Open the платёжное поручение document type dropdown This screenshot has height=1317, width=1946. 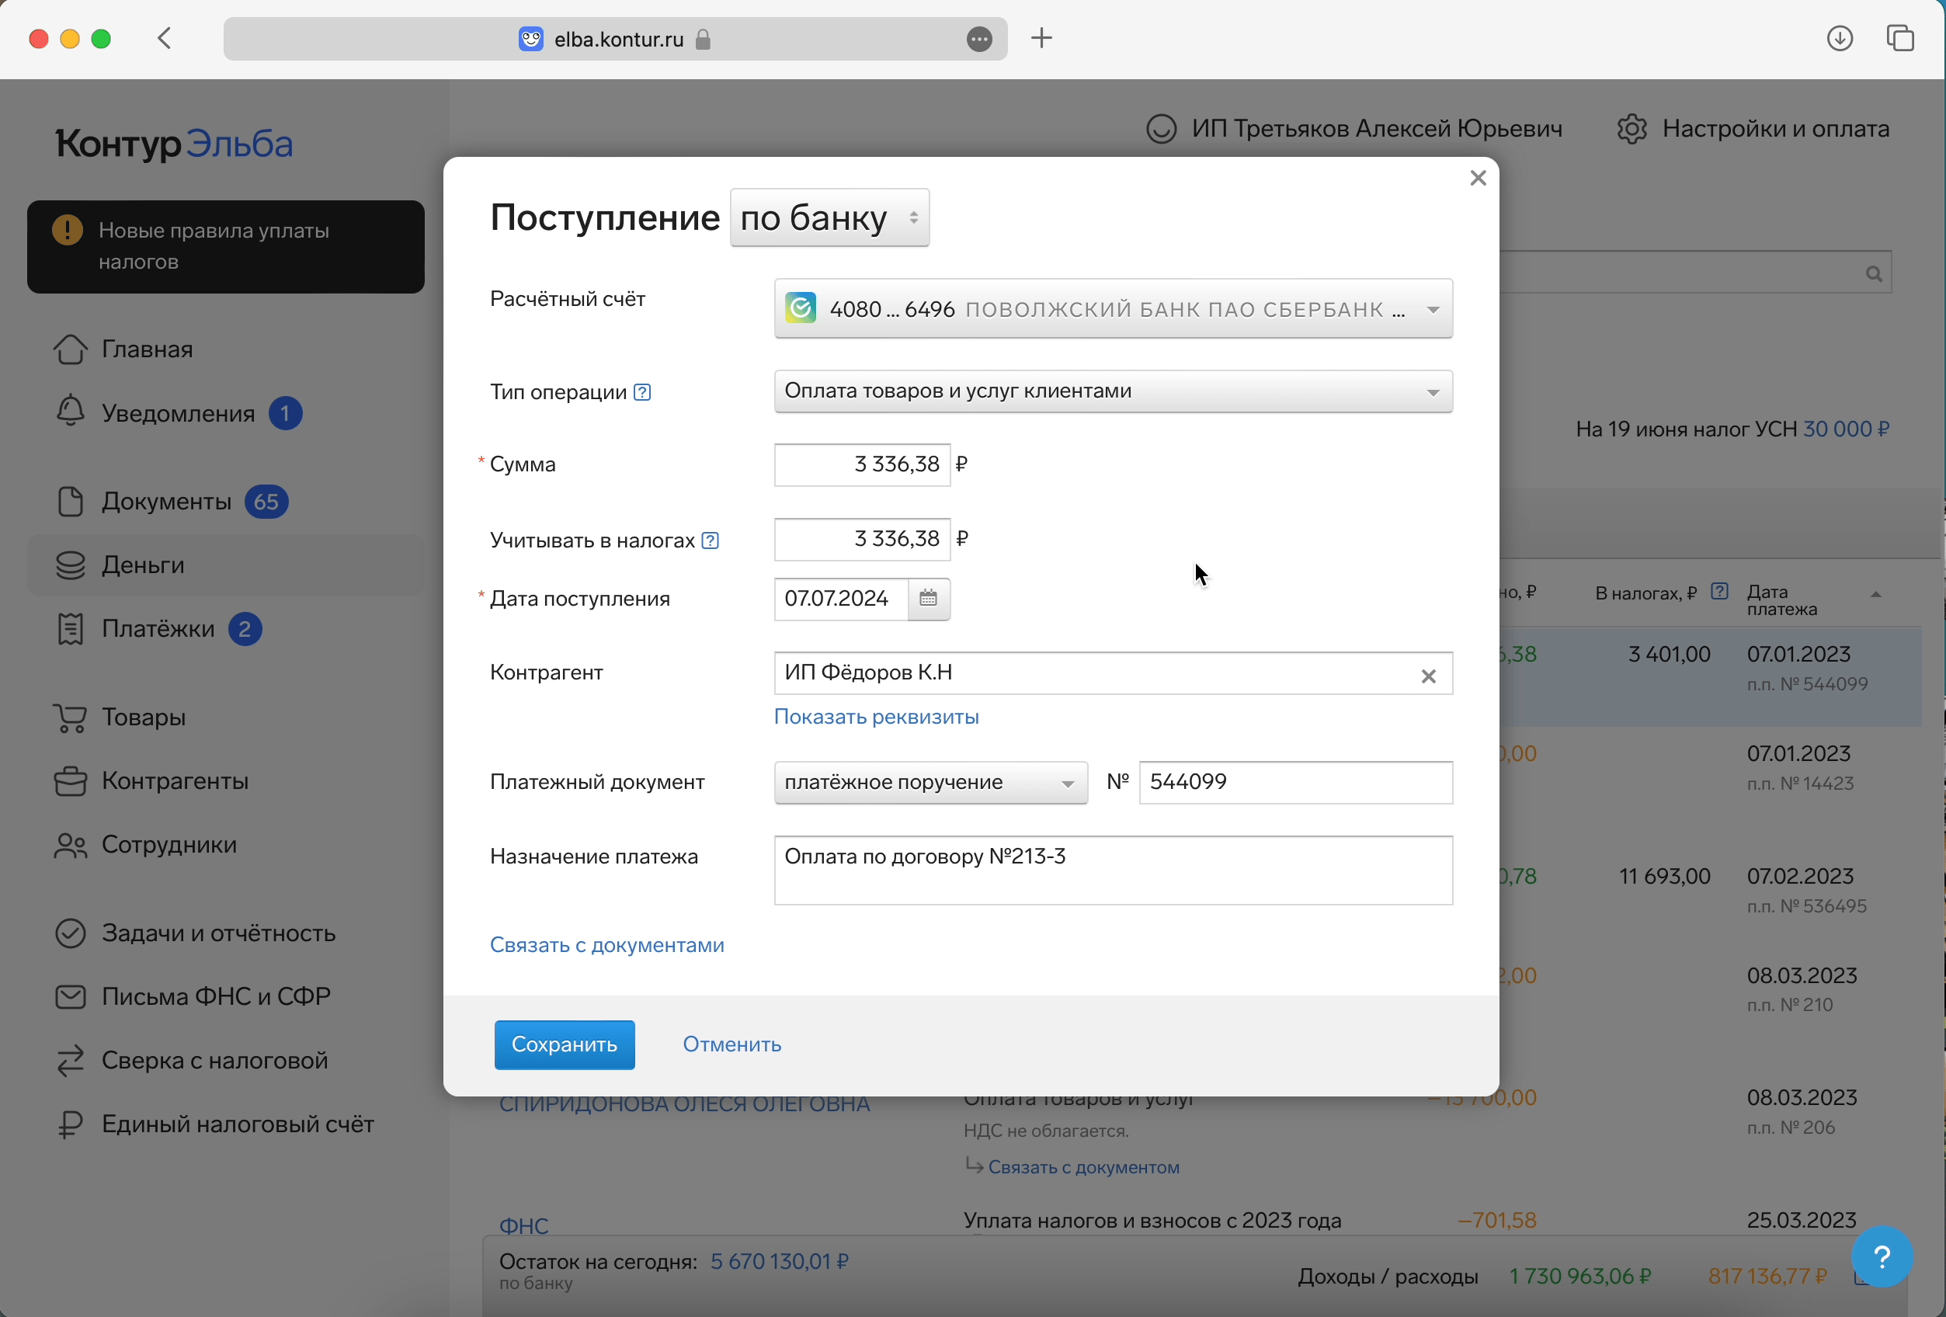930,783
